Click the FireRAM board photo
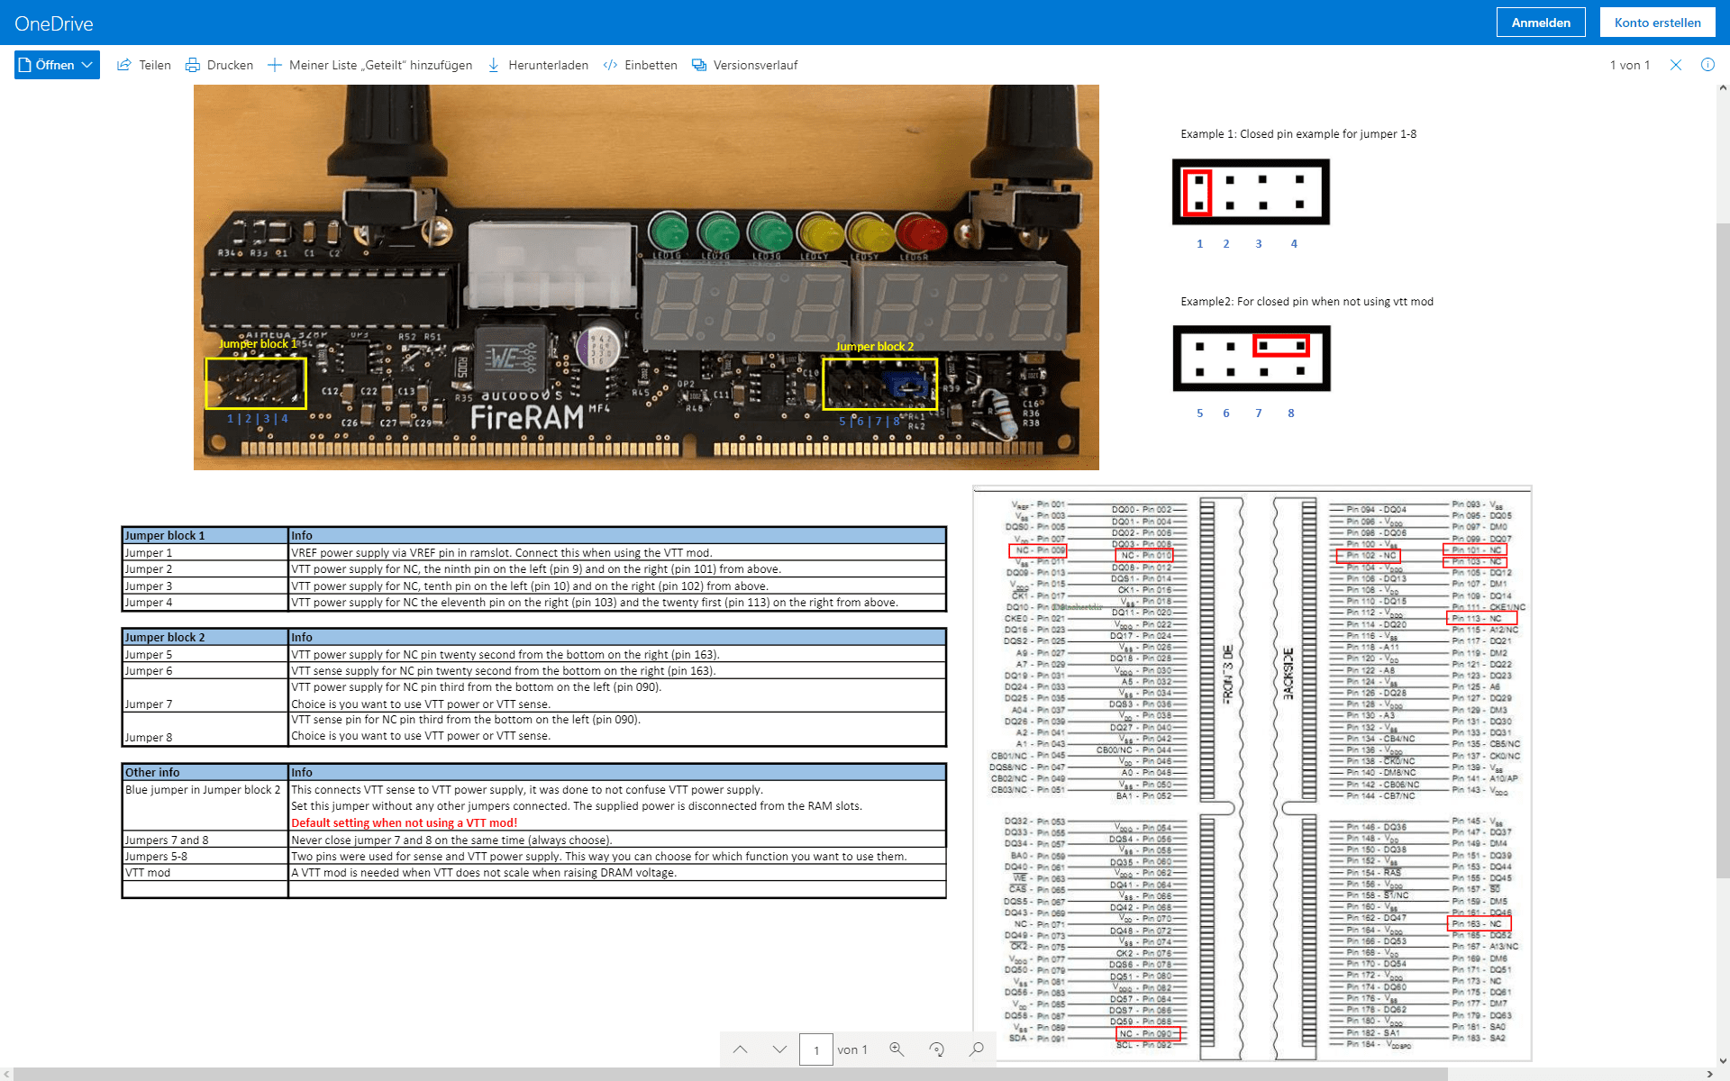Screen dimensions: 1730x1081 point(646,277)
